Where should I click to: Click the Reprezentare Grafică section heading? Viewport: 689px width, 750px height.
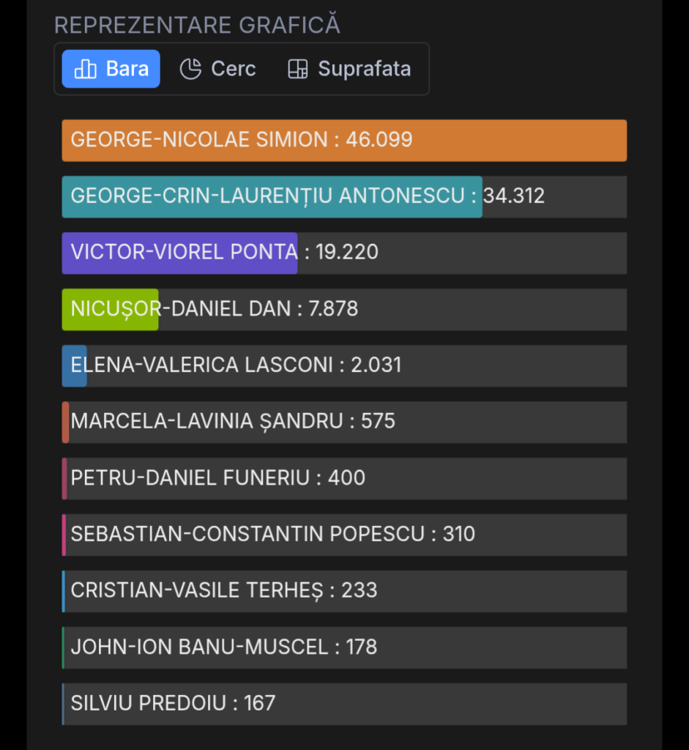click(197, 25)
